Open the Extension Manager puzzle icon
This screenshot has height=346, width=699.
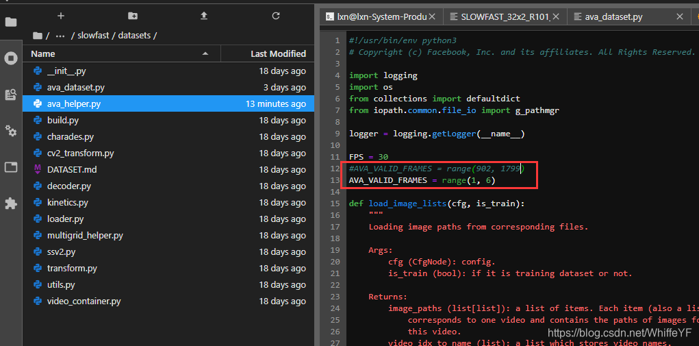click(11, 203)
